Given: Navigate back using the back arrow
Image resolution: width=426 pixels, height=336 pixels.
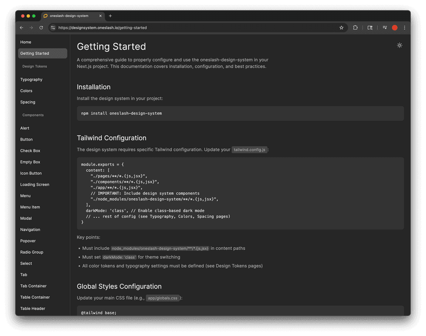Looking at the screenshot, I should (x=21, y=27).
